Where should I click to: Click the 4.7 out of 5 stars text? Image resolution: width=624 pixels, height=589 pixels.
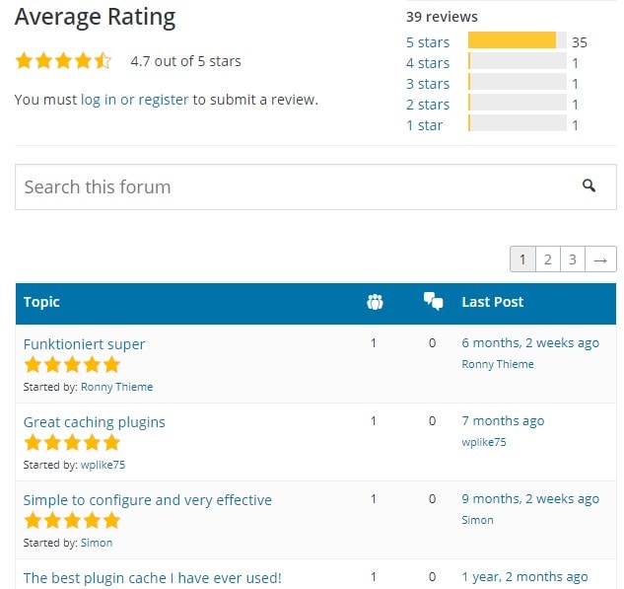[x=186, y=61]
